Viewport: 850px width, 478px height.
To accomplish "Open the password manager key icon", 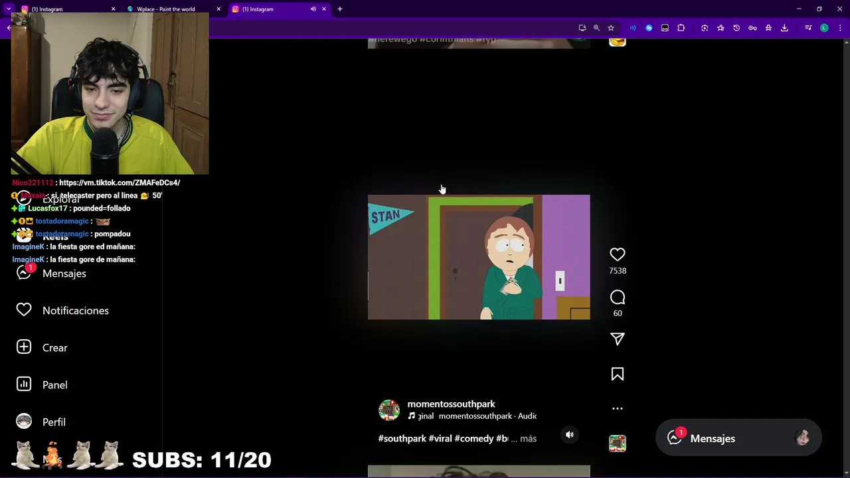I will point(752,28).
